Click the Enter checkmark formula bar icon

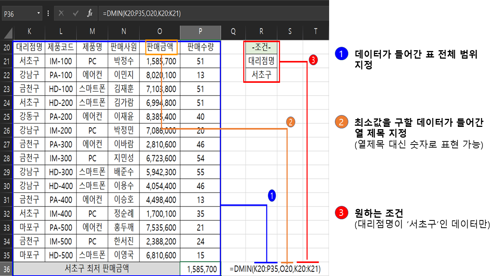tap(76, 13)
